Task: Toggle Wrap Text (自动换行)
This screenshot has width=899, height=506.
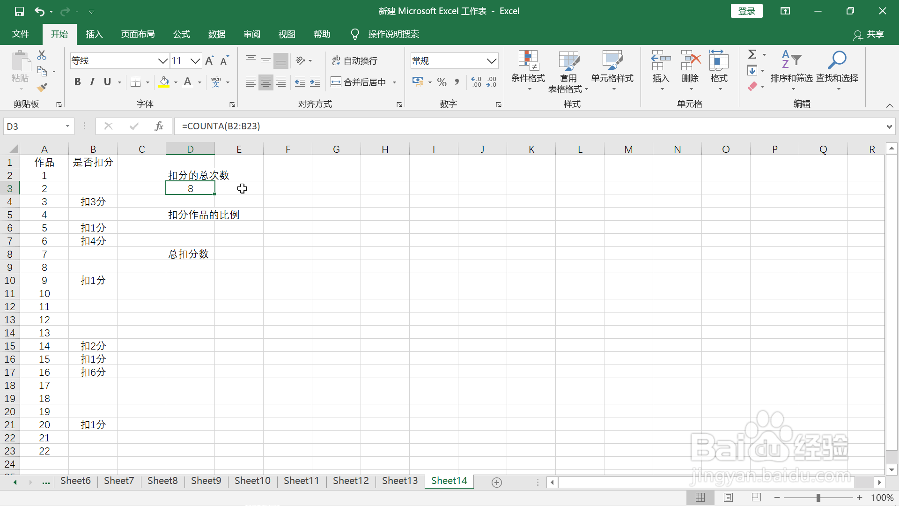Action: pyautogui.click(x=354, y=60)
